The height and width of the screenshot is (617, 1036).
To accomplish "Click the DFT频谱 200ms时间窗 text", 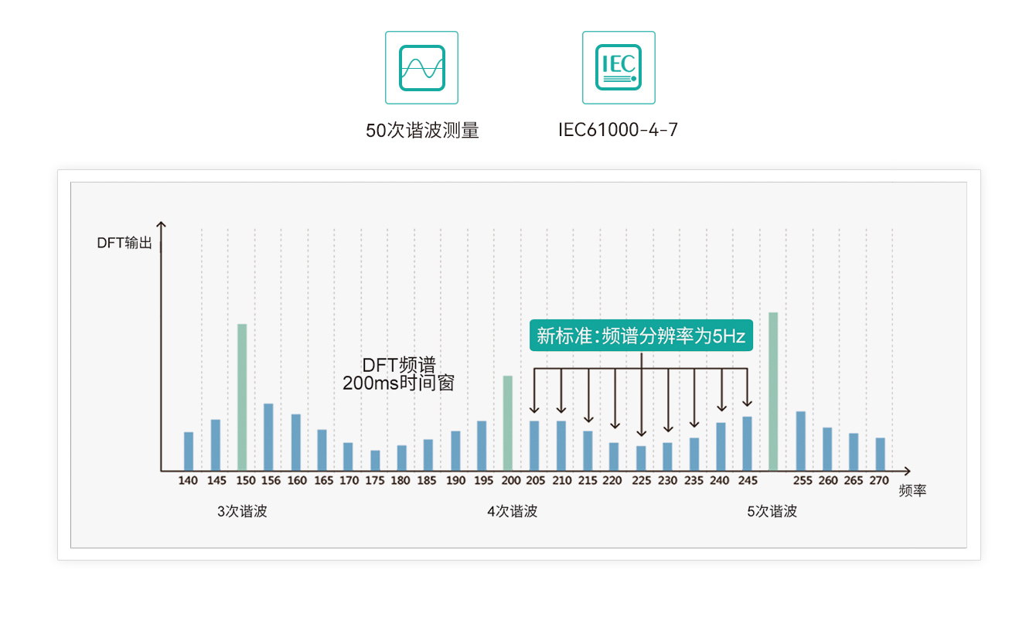I will coord(398,374).
